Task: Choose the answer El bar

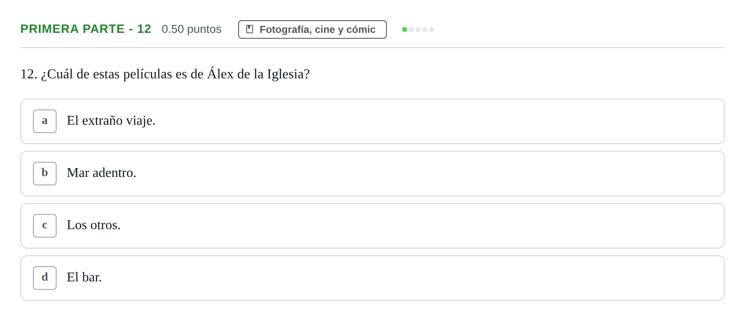Action: (372, 278)
